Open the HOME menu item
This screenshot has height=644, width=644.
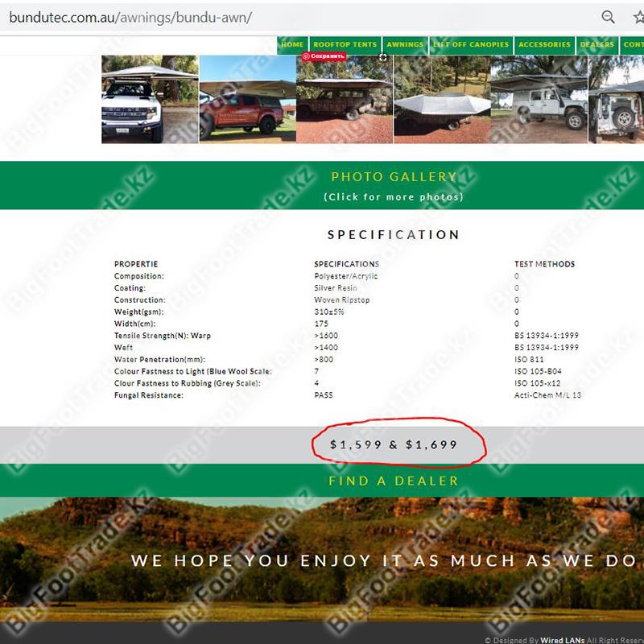292,45
